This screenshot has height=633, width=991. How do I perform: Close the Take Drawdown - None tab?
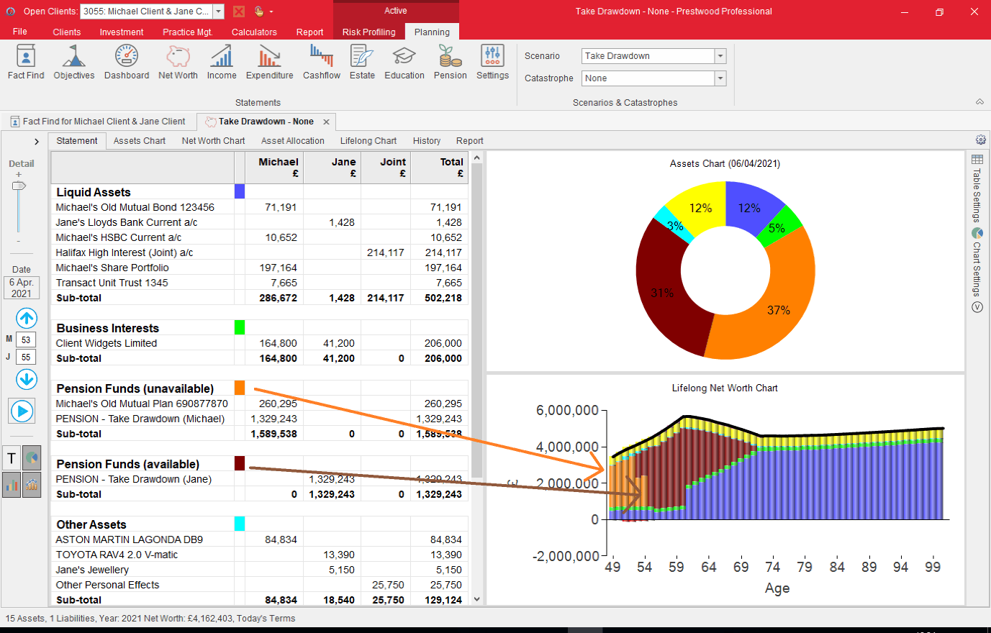pyautogui.click(x=326, y=122)
